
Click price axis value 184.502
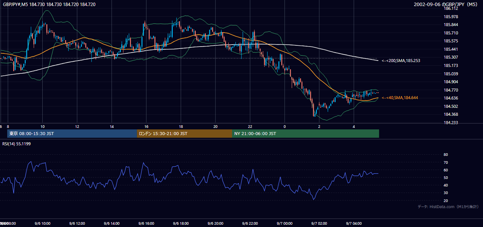[x=451, y=106]
